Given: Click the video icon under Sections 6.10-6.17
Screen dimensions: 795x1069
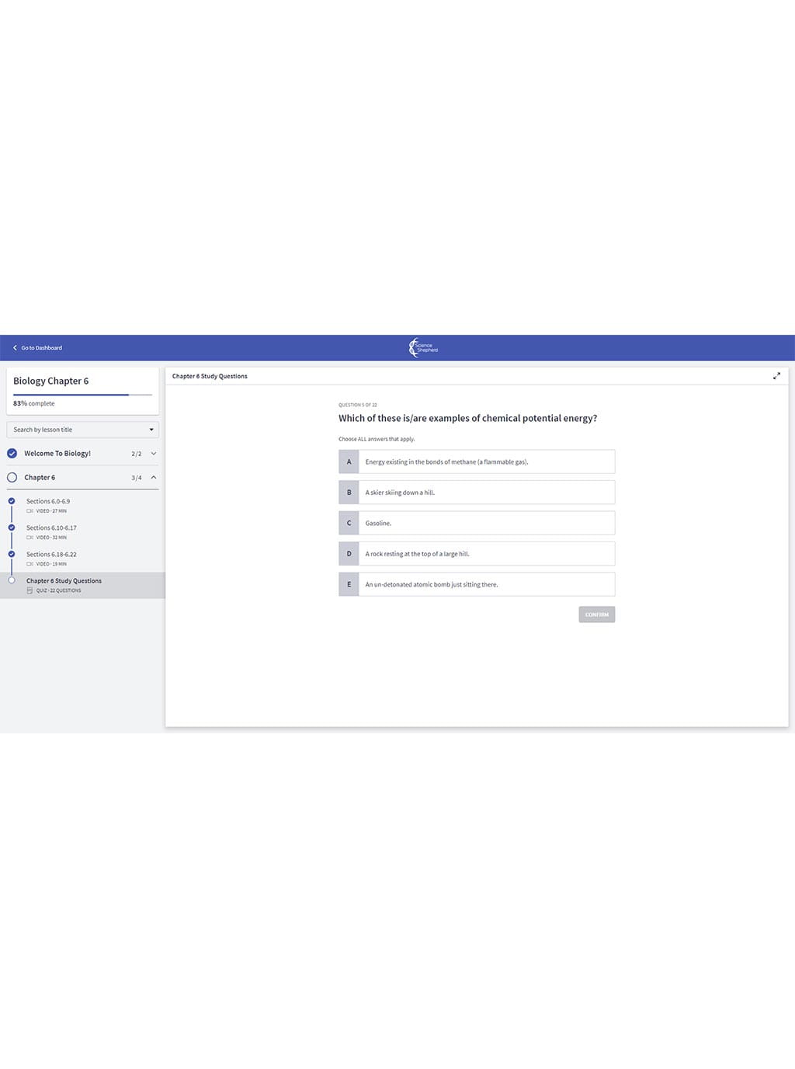Looking at the screenshot, I should coord(30,538).
